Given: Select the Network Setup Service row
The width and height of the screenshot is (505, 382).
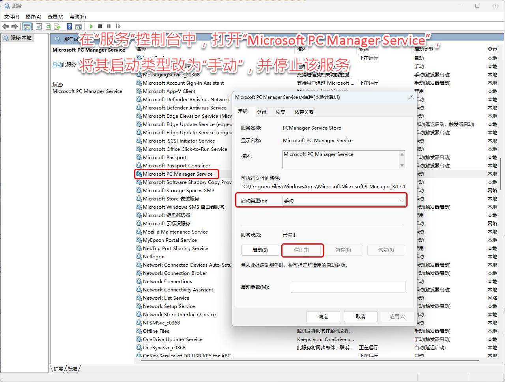Looking at the screenshot, I should pyautogui.click(x=169, y=306).
